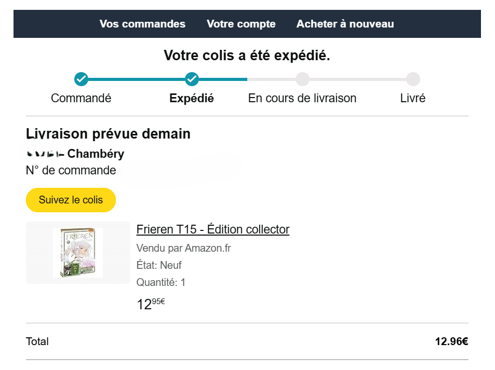Click the Votre colis a été expédié title
495x370 pixels.
(x=247, y=56)
